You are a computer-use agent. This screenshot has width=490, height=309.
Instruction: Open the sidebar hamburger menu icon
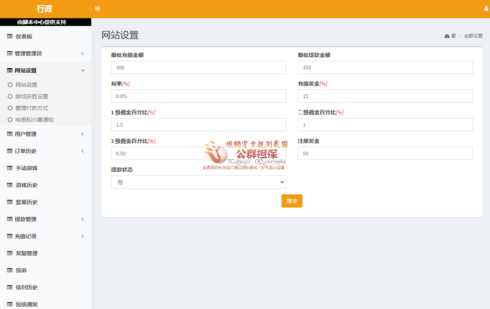[x=97, y=9]
